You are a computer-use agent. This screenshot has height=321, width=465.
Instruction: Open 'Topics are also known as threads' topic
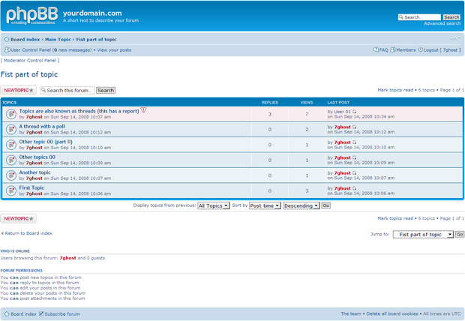(x=79, y=111)
